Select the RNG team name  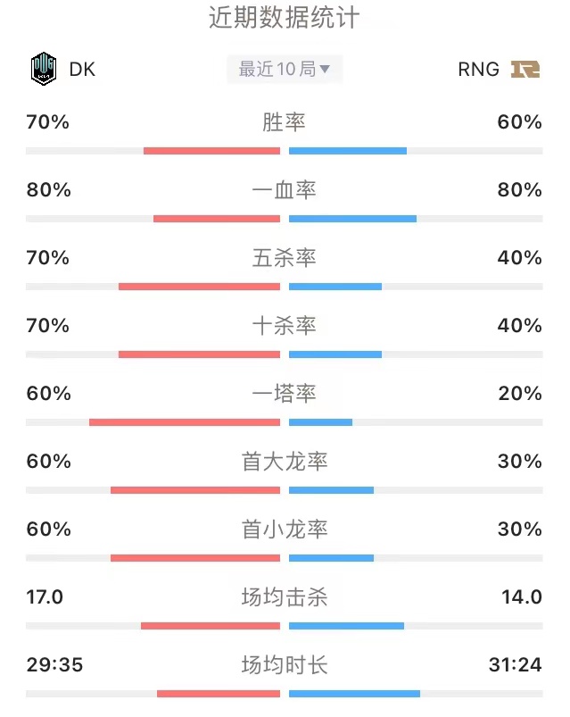click(x=478, y=70)
